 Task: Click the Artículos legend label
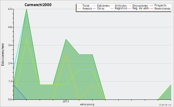[121, 5]
